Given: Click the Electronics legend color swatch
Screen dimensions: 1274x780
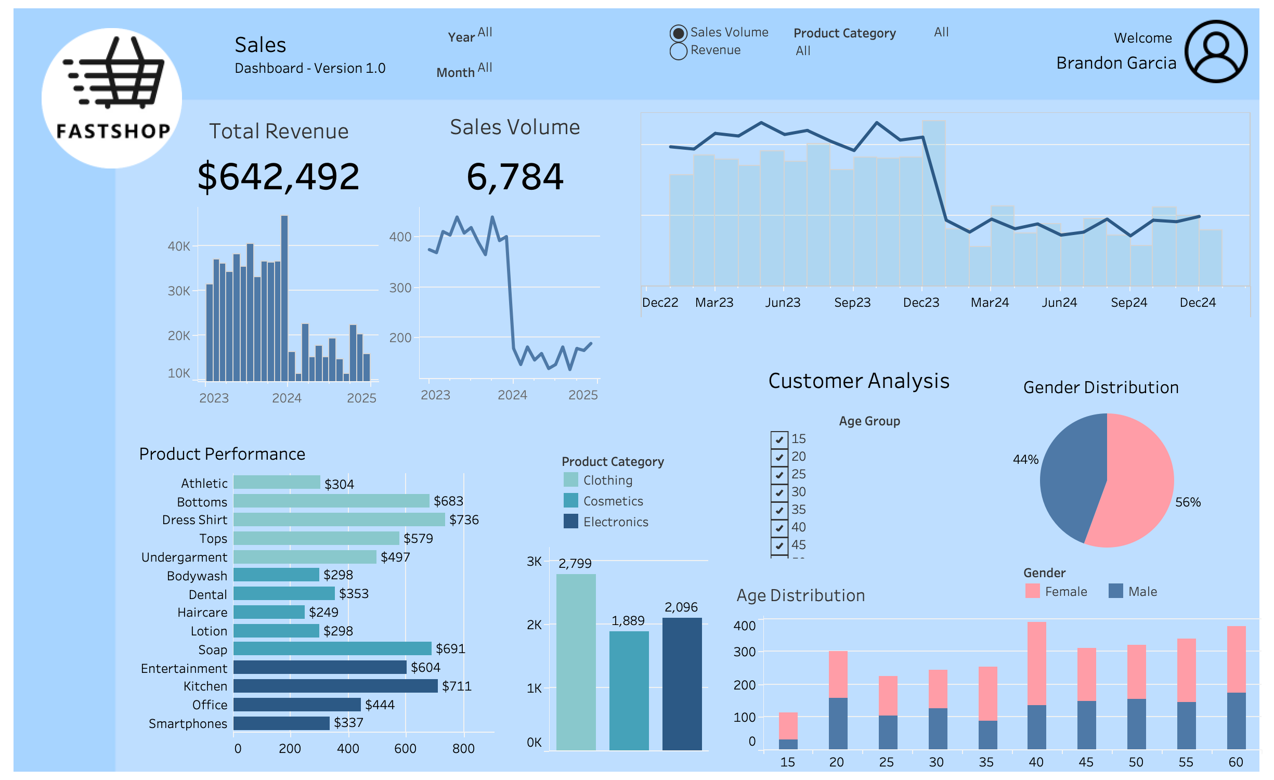Looking at the screenshot, I should click(x=570, y=521).
